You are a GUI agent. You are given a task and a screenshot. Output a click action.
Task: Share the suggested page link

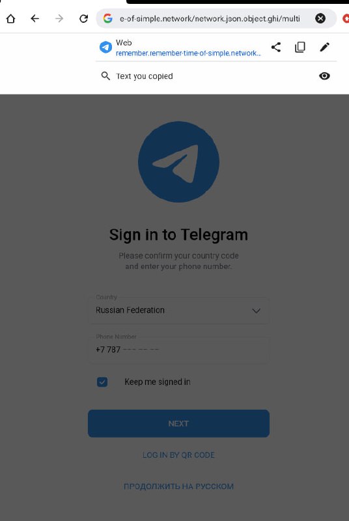tap(276, 47)
